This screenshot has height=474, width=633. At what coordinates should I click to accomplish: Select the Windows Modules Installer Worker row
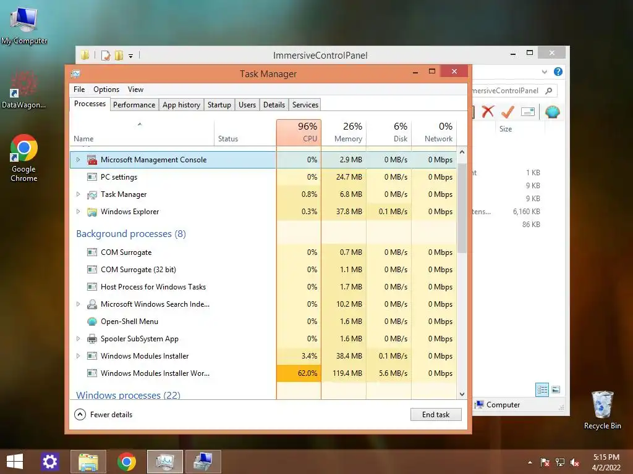click(263, 373)
